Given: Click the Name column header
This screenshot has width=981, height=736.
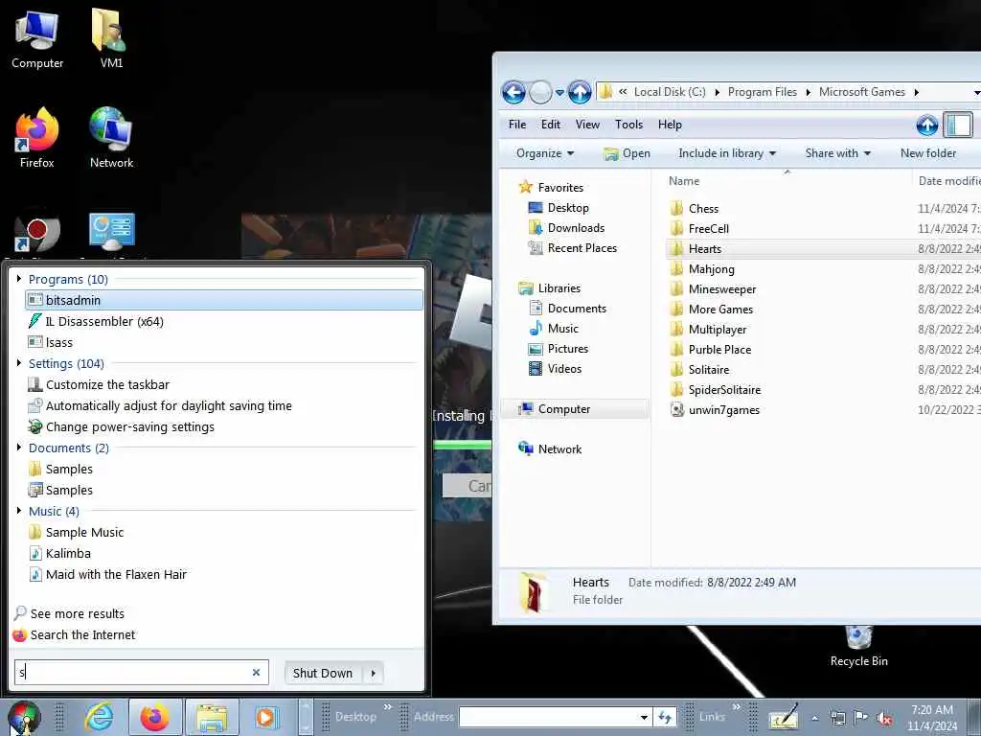Looking at the screenshot, I should tap(684, 181).
